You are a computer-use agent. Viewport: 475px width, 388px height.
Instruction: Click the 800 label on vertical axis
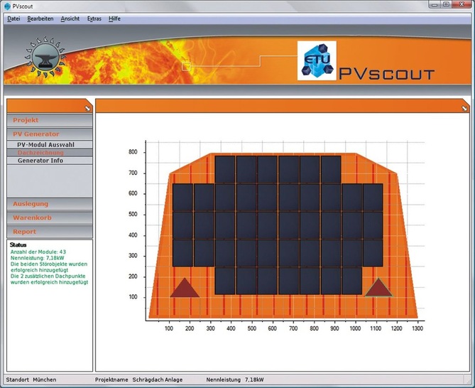(133, 152)
